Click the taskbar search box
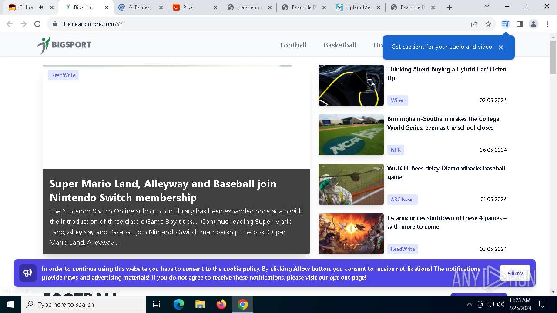 [84, 304]
